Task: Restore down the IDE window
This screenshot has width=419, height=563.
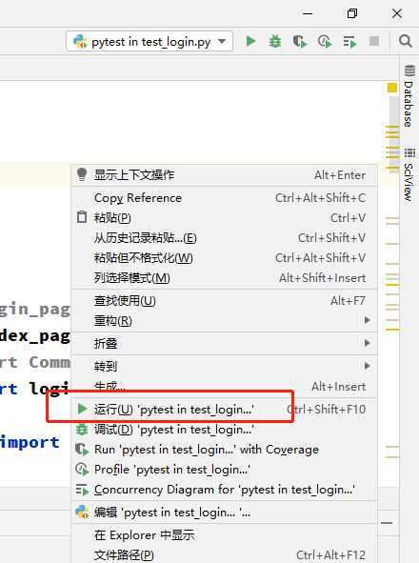Action: tap(352, 13)
